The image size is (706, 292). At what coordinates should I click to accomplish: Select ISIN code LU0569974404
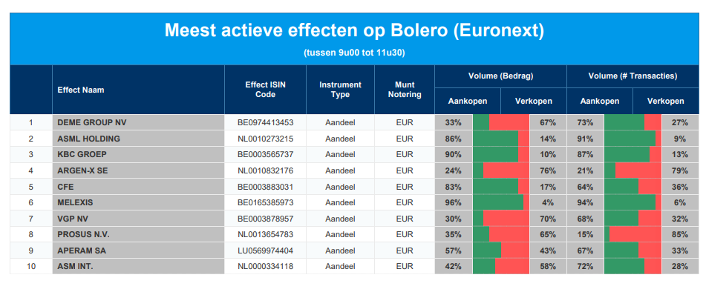click(266, 250)
